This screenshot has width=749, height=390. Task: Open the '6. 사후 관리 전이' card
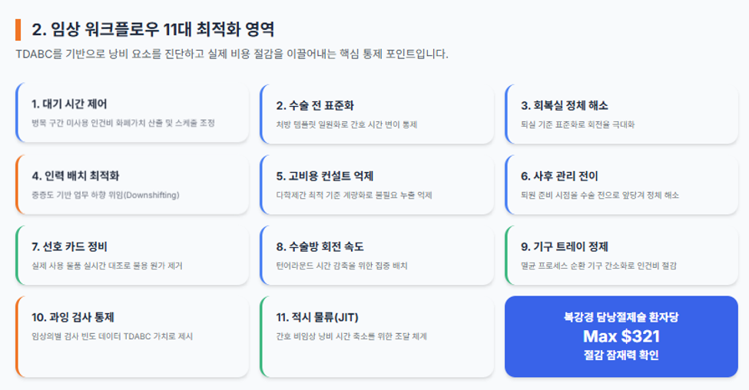pos(621,184)
